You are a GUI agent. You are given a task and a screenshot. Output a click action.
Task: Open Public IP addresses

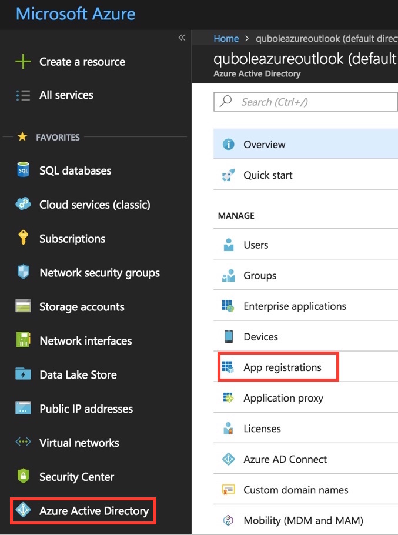pos(86,409)
